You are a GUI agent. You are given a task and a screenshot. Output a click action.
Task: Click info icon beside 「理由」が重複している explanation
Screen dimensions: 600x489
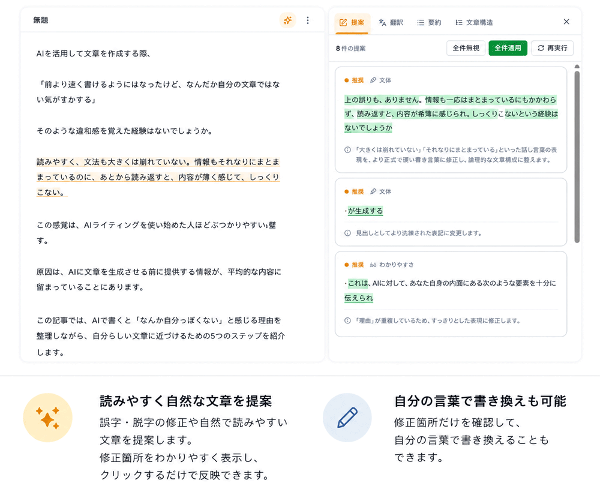click(x=347, y=320)
